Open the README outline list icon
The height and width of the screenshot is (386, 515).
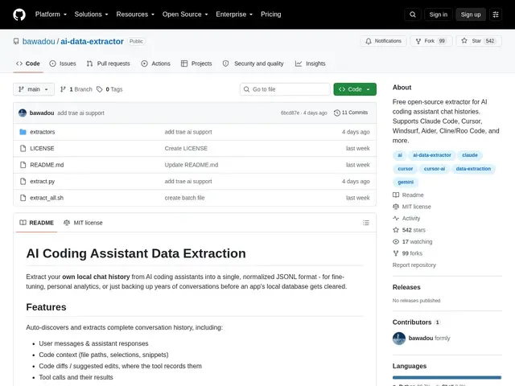click(366, 223)
